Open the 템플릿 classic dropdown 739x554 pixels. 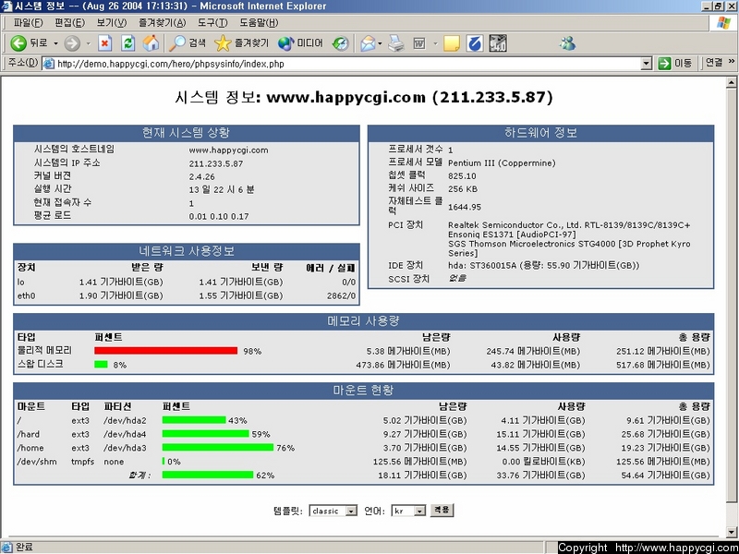[x=333, y=511]
